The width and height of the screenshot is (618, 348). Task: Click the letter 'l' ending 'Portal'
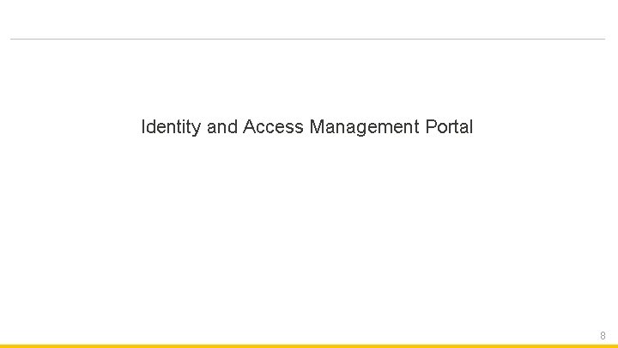click(x=471, y=126)
